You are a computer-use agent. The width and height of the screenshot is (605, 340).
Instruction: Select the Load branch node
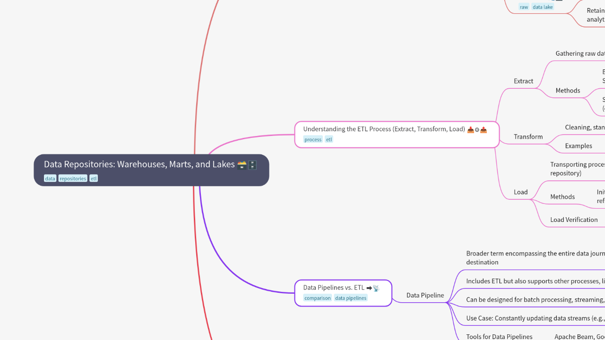(x=520, y=192)
